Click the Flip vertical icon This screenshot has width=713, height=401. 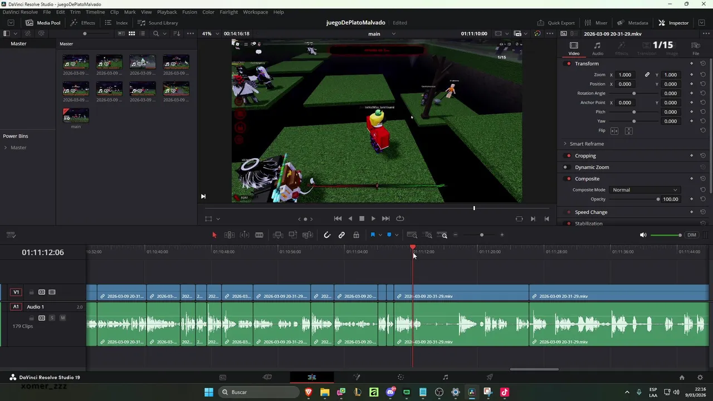pos(629,131)
